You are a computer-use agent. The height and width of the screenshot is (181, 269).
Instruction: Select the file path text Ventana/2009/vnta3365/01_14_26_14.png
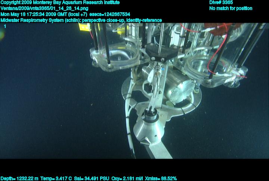tap(44, 9)
